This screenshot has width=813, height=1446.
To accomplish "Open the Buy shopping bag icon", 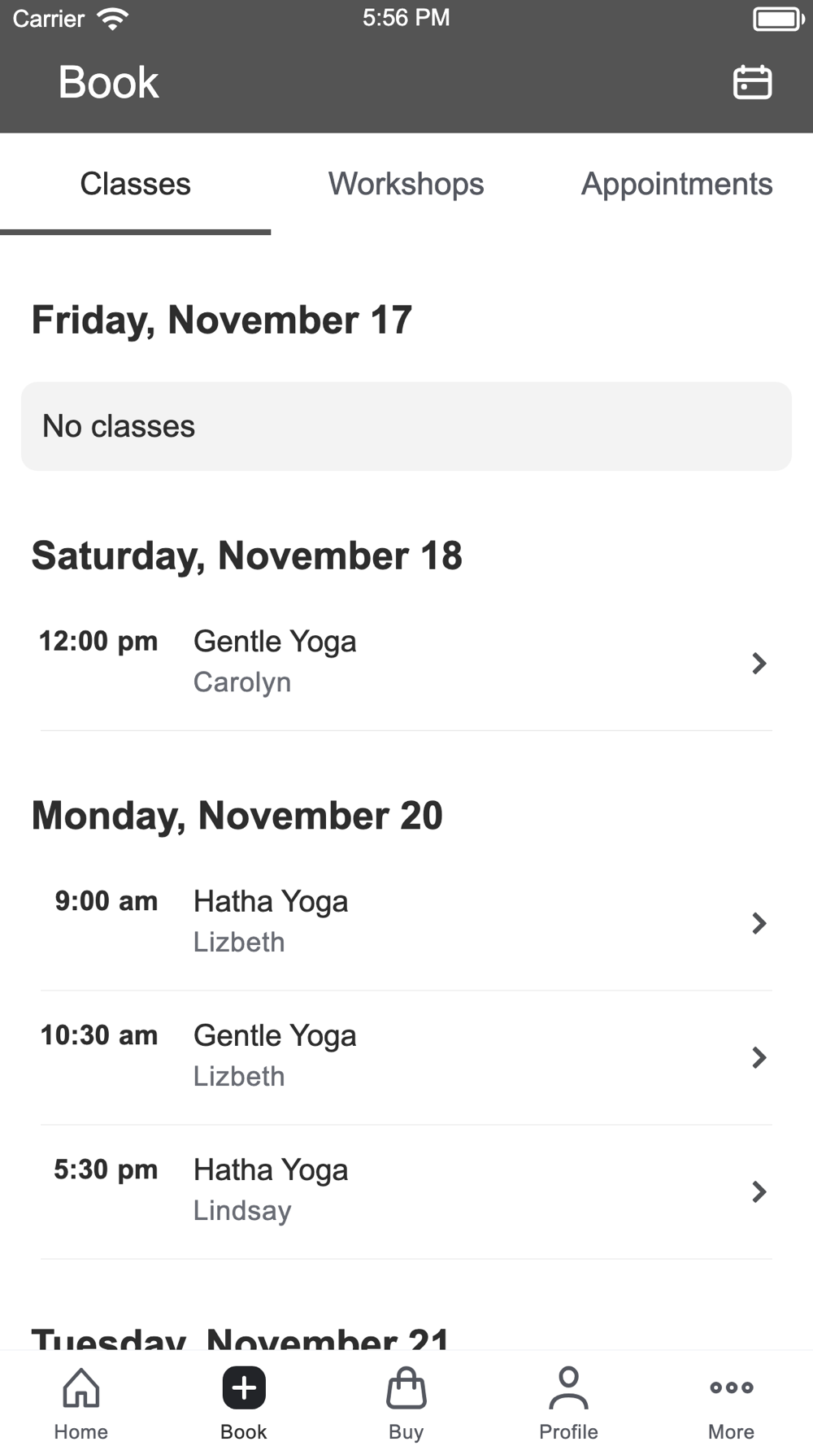I will pos(406,1387).
